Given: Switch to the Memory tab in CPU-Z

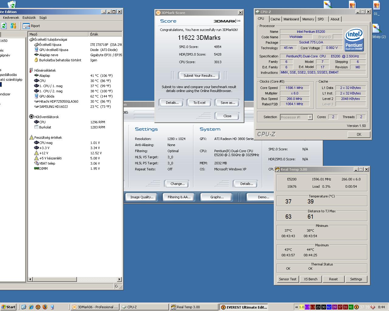Looking at the screenshot, I should click(x=308, y=19).
